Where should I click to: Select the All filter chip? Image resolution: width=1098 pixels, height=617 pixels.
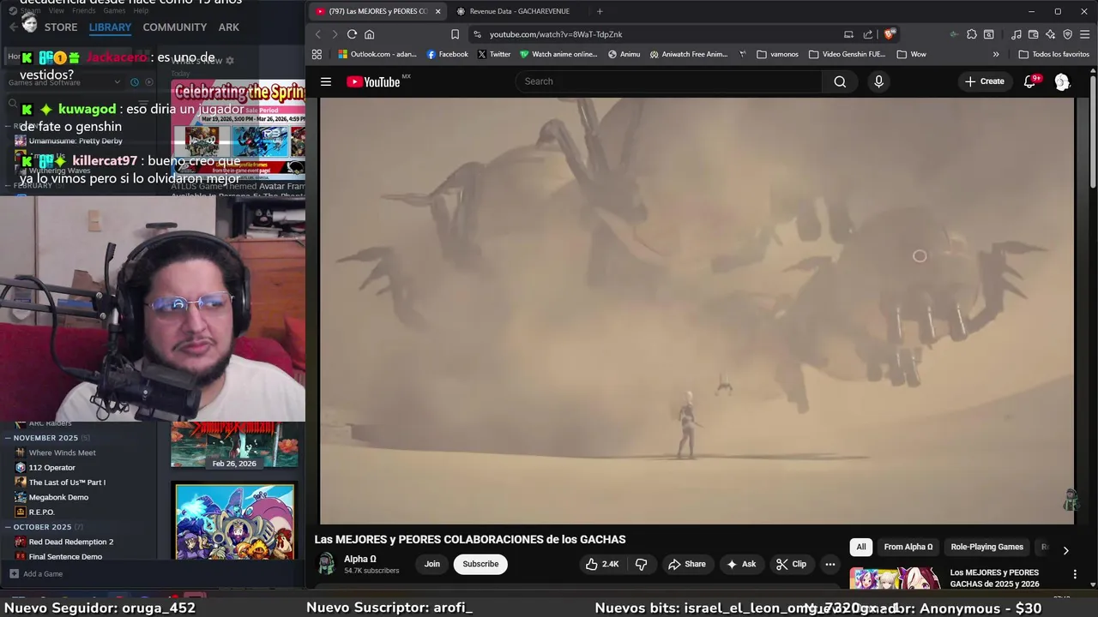click(x=861, y=547)
